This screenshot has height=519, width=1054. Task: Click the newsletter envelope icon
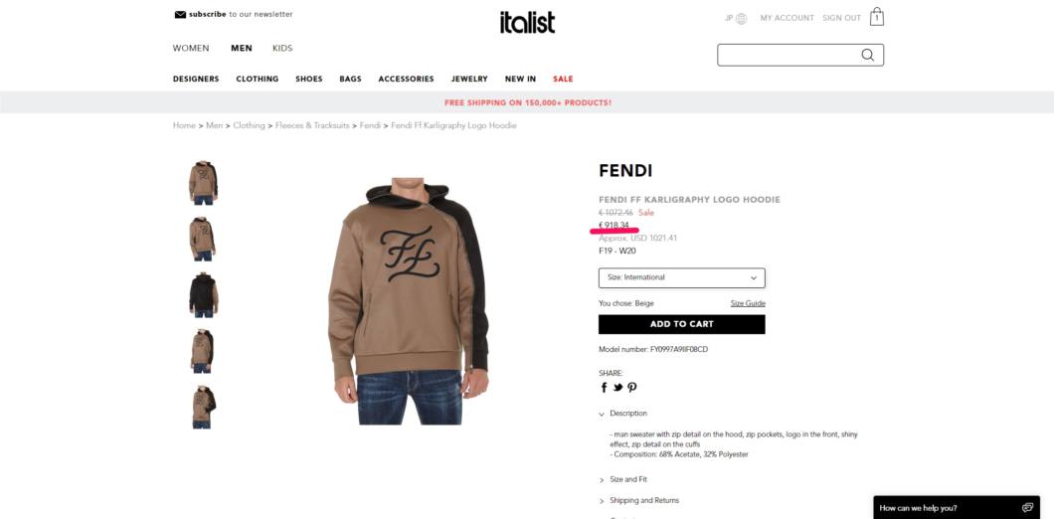tap(180, 14)
